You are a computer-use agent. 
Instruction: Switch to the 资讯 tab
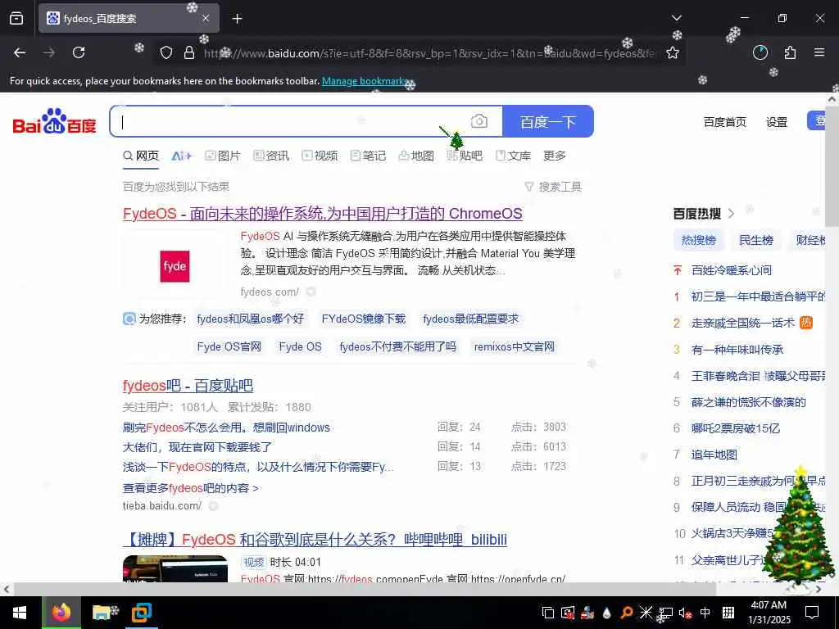271,156
